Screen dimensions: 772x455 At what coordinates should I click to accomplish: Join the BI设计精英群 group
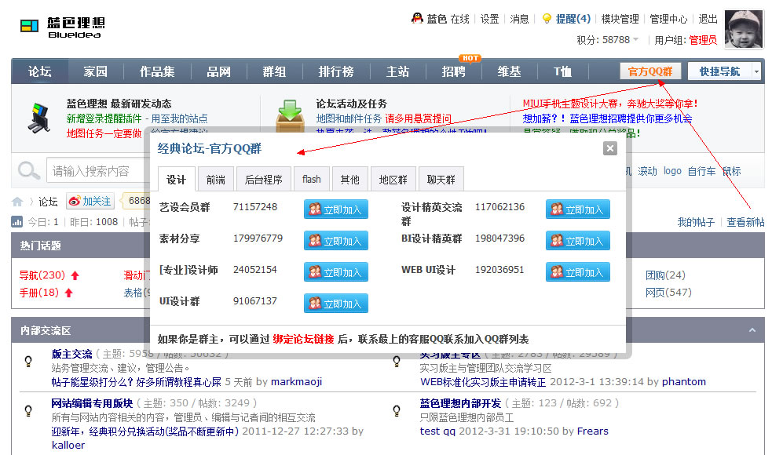click(x=577, y=241)
